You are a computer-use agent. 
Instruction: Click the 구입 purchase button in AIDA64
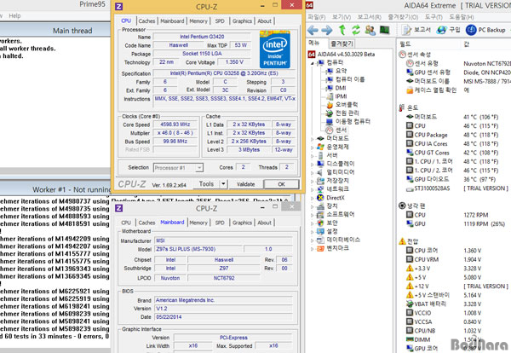click(x=449, y=30)
